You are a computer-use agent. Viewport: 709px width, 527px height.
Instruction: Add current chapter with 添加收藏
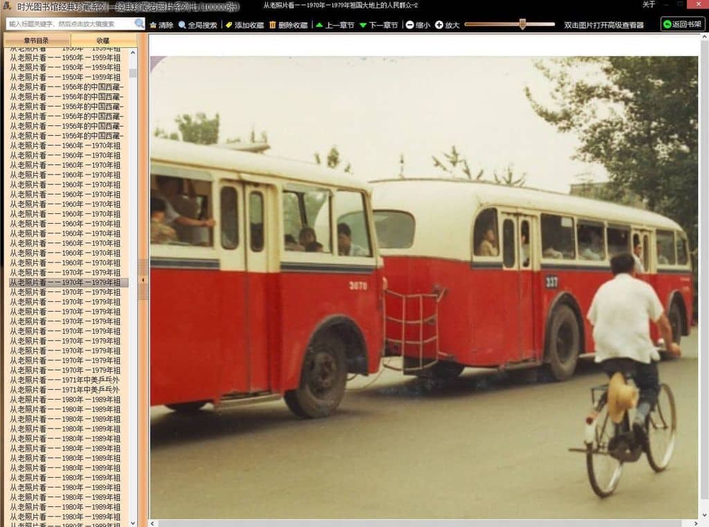coord(244,25)
